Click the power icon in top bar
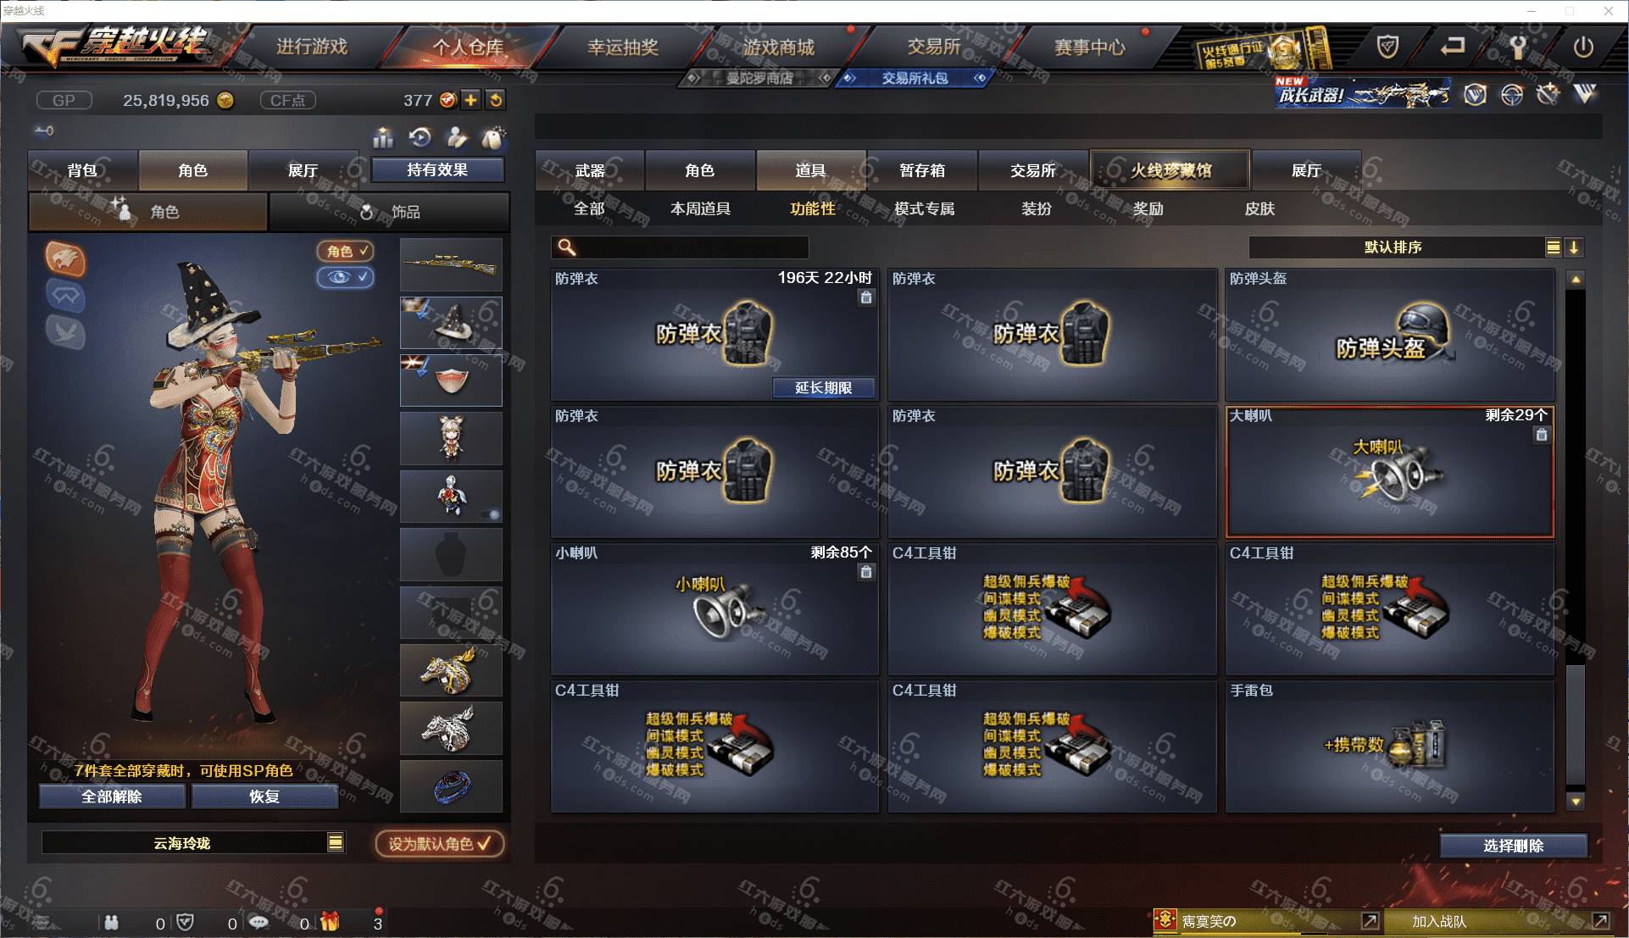 coord(1583,47)
